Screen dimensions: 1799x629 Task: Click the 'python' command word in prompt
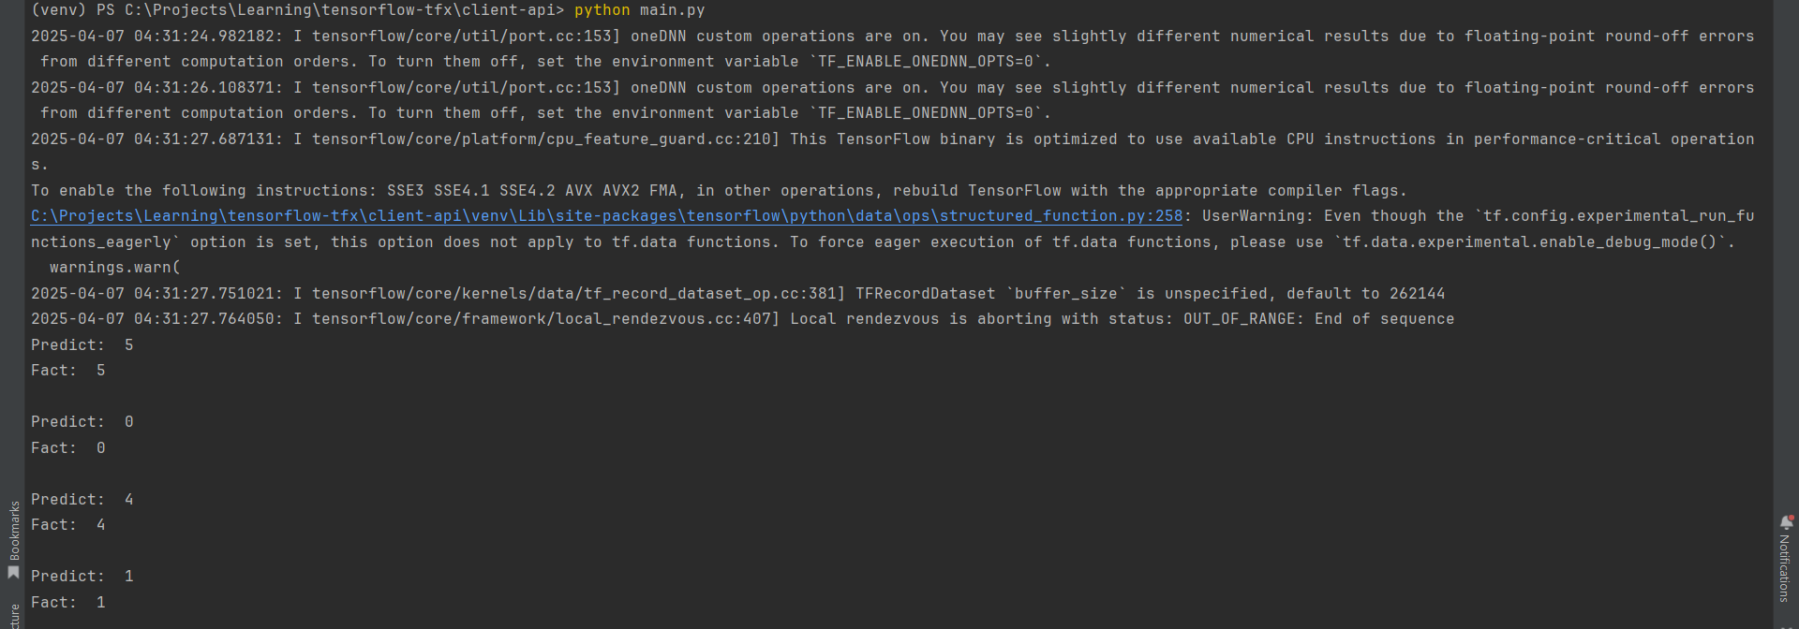pyautogui.click(x=602, y=10)
